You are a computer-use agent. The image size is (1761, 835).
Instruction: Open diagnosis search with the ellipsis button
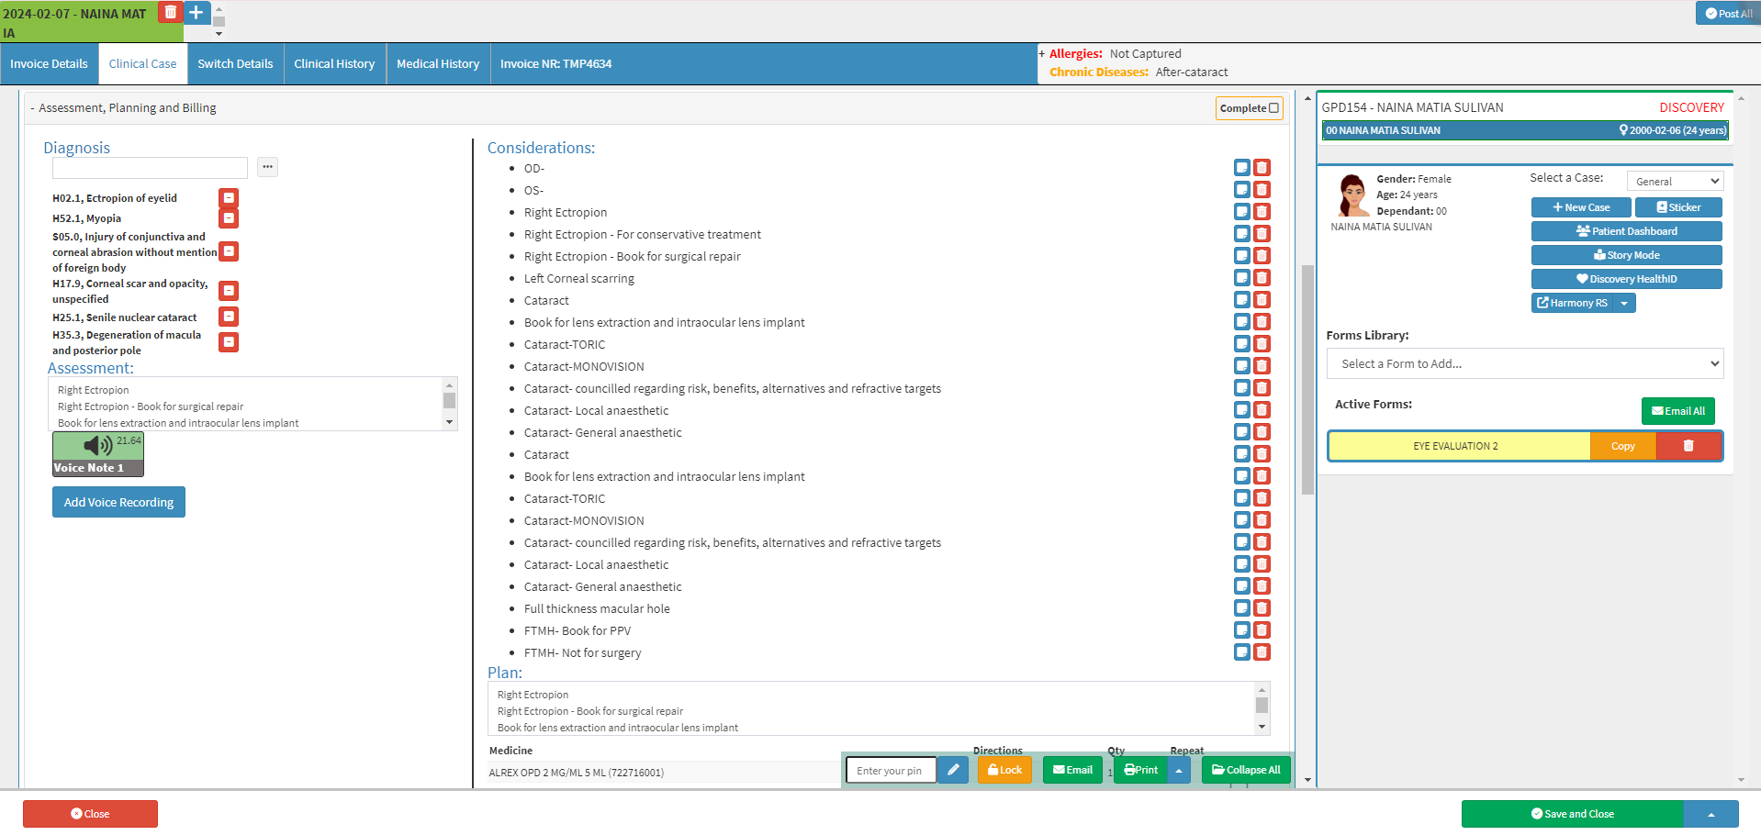point(267,167)
